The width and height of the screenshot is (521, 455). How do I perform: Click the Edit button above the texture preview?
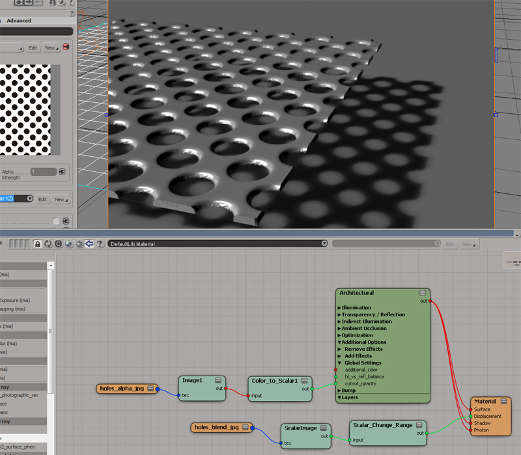(33, 48)
